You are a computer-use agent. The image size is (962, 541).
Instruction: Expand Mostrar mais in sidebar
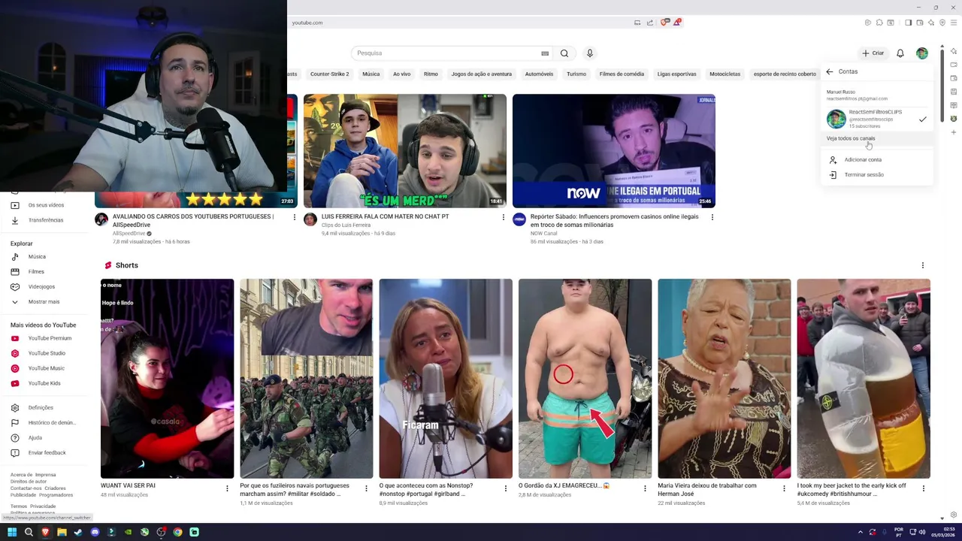[44, 302]
